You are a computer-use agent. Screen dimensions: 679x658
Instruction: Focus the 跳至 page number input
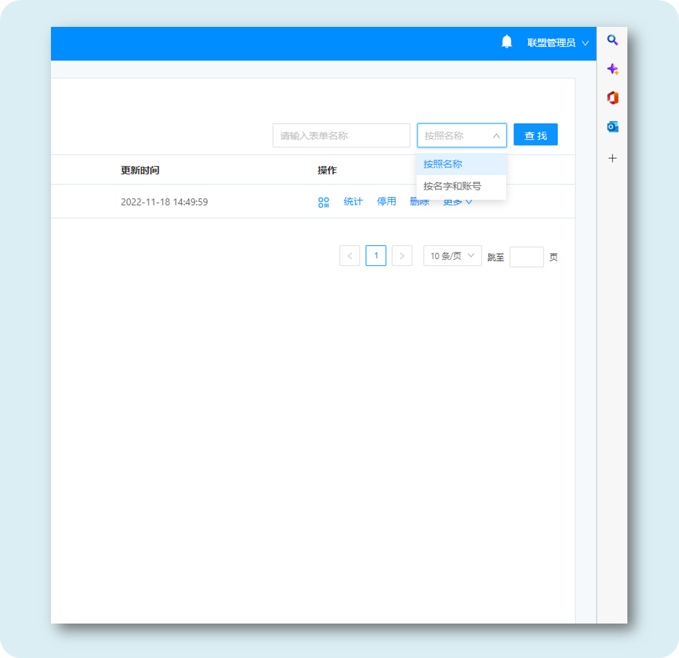tap(527, 257)
